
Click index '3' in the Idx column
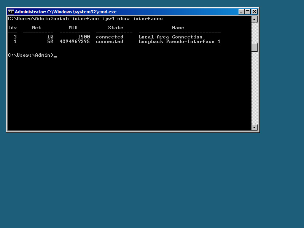pos(15,37)
